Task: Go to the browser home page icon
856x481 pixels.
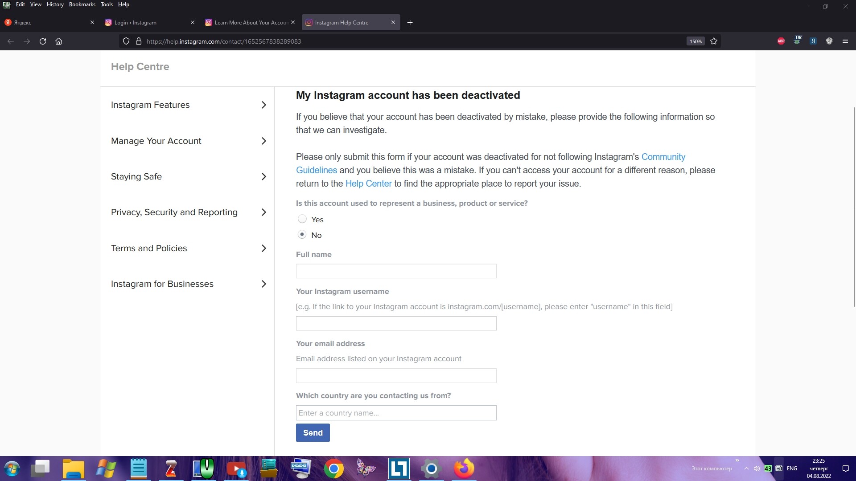Action: tap(58, 41)
